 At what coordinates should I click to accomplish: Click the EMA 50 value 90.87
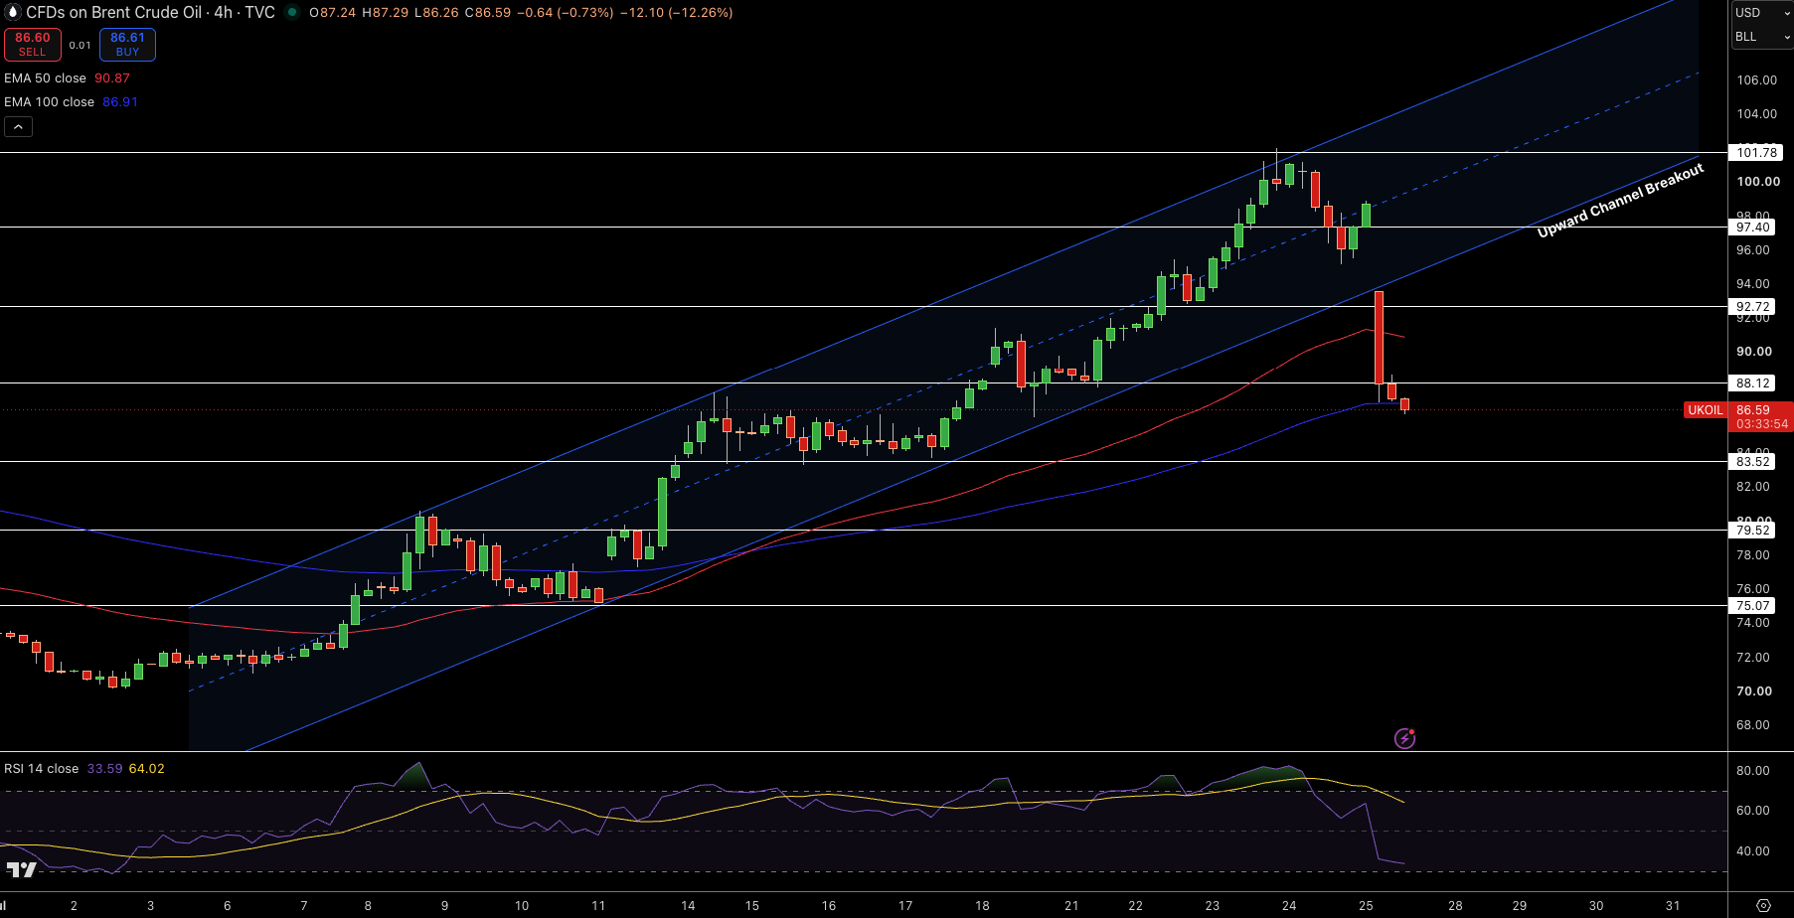click(112, 78)
